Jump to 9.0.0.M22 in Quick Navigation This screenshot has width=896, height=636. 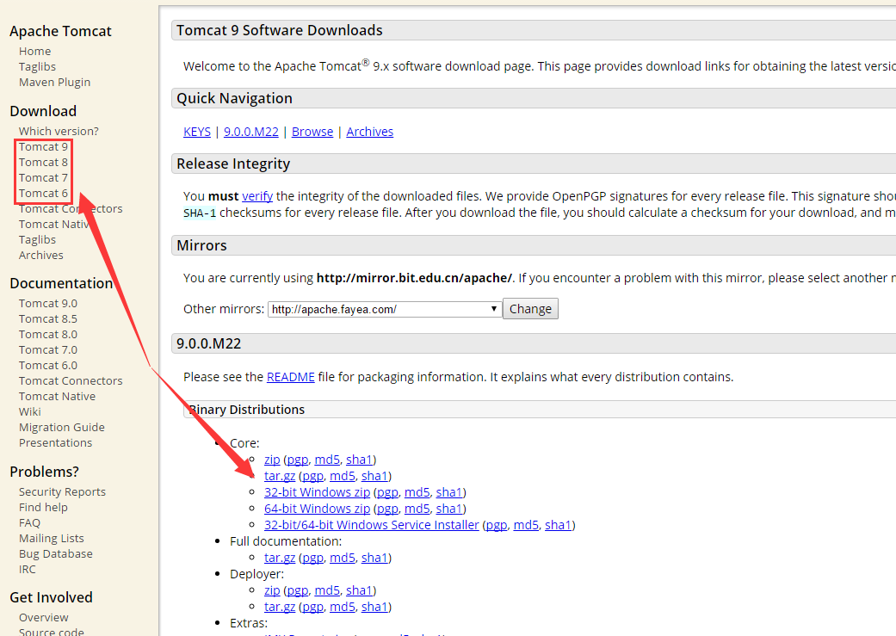pyautogui.click(x=251, y=132)
